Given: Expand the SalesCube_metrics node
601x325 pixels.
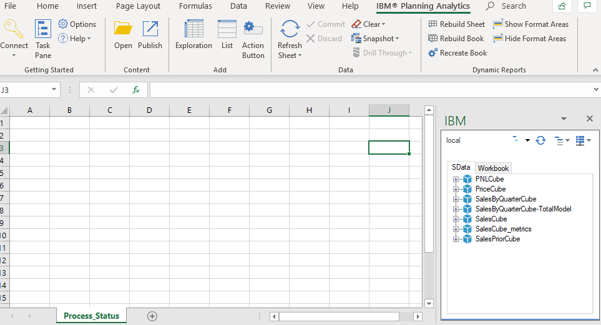Looking at the screenshot, I should click(456, 229).
